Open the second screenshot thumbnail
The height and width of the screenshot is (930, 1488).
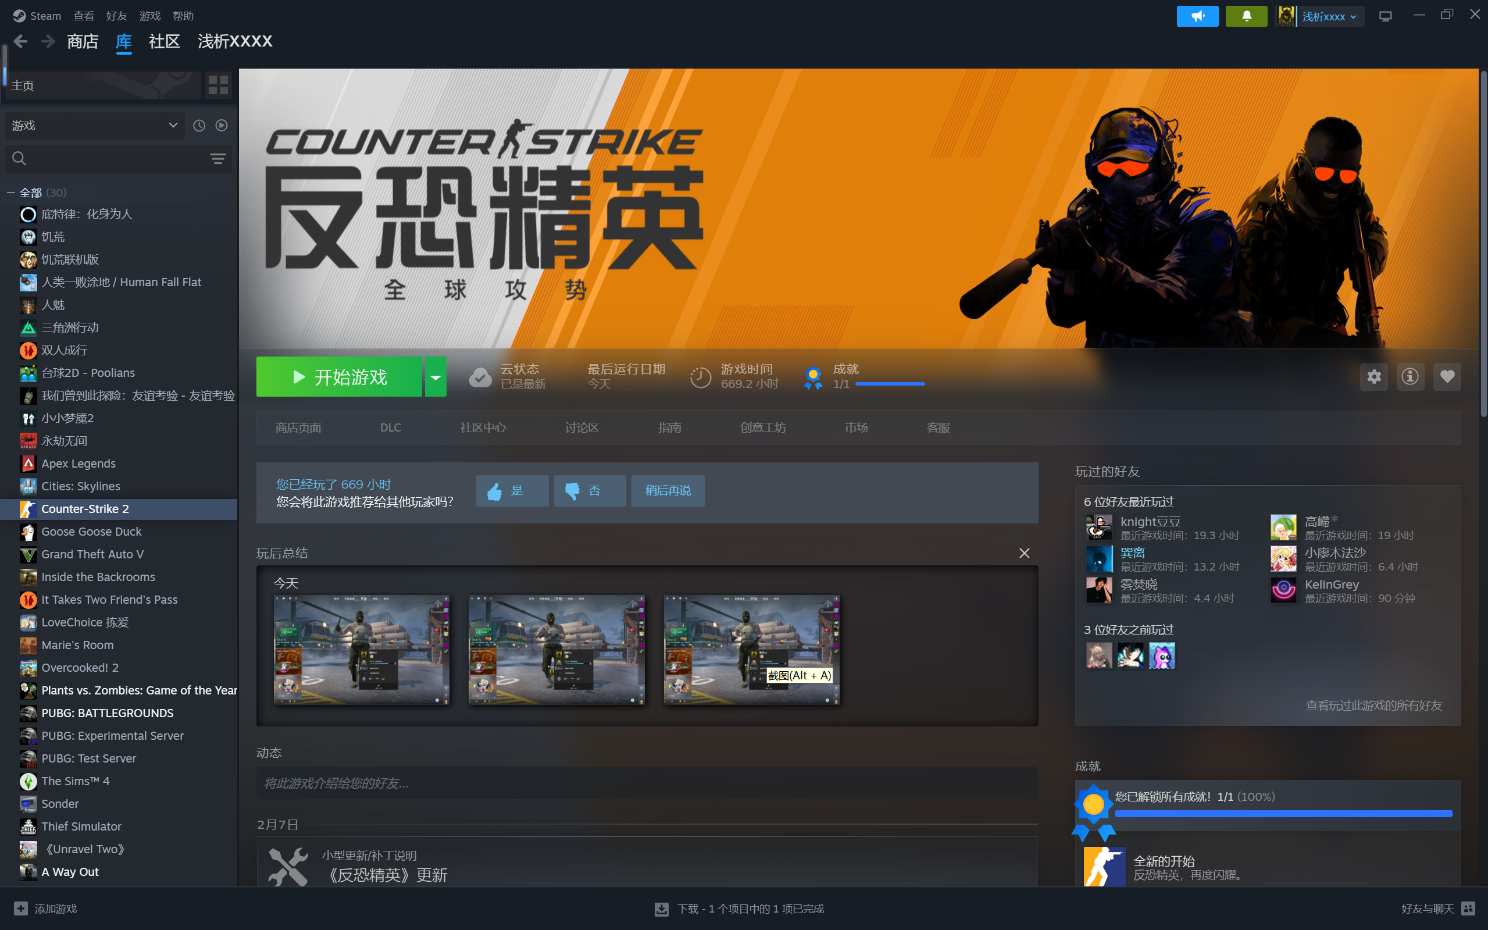coord(556,650)
